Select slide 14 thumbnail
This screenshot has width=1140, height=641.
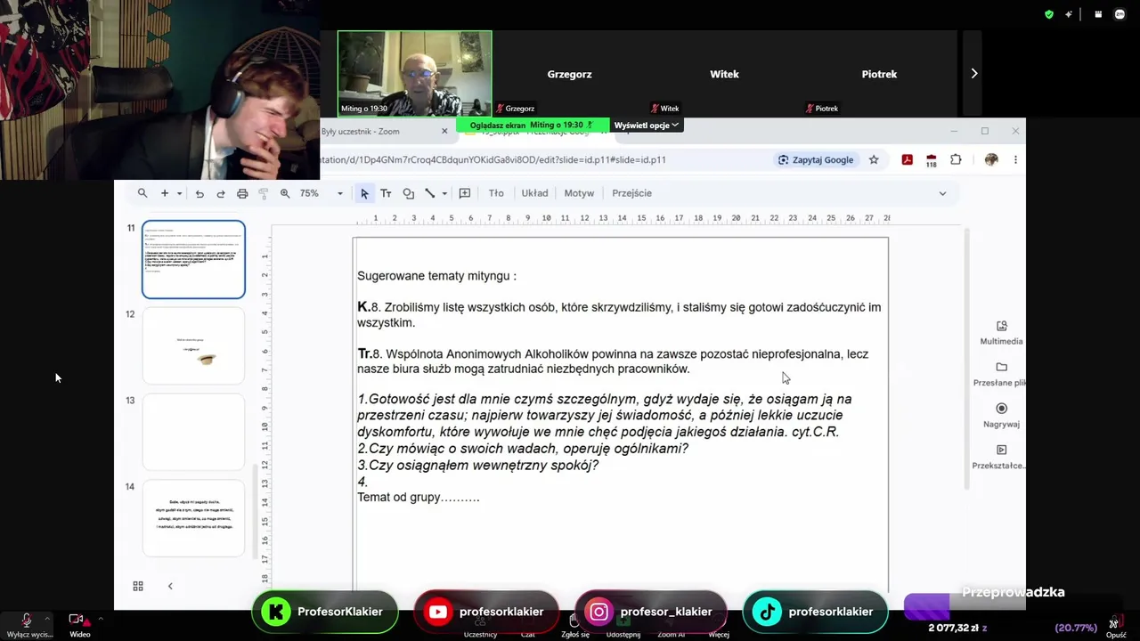(x=193, y=518)
